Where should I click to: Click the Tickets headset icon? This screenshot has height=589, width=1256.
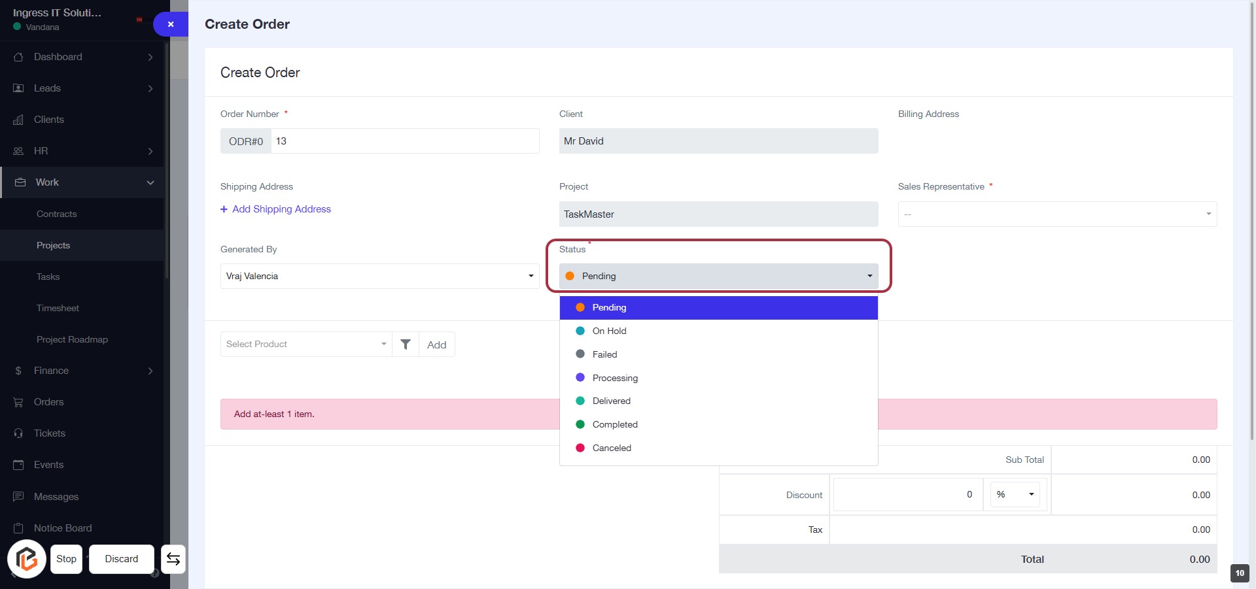18,433
